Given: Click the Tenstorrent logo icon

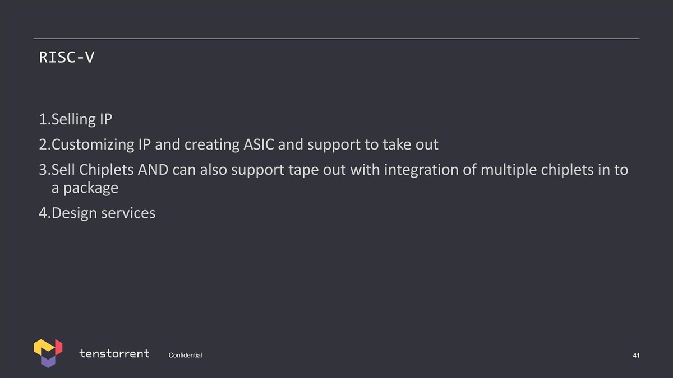Looking at the screenshot, I should click(x=48, y=353).
